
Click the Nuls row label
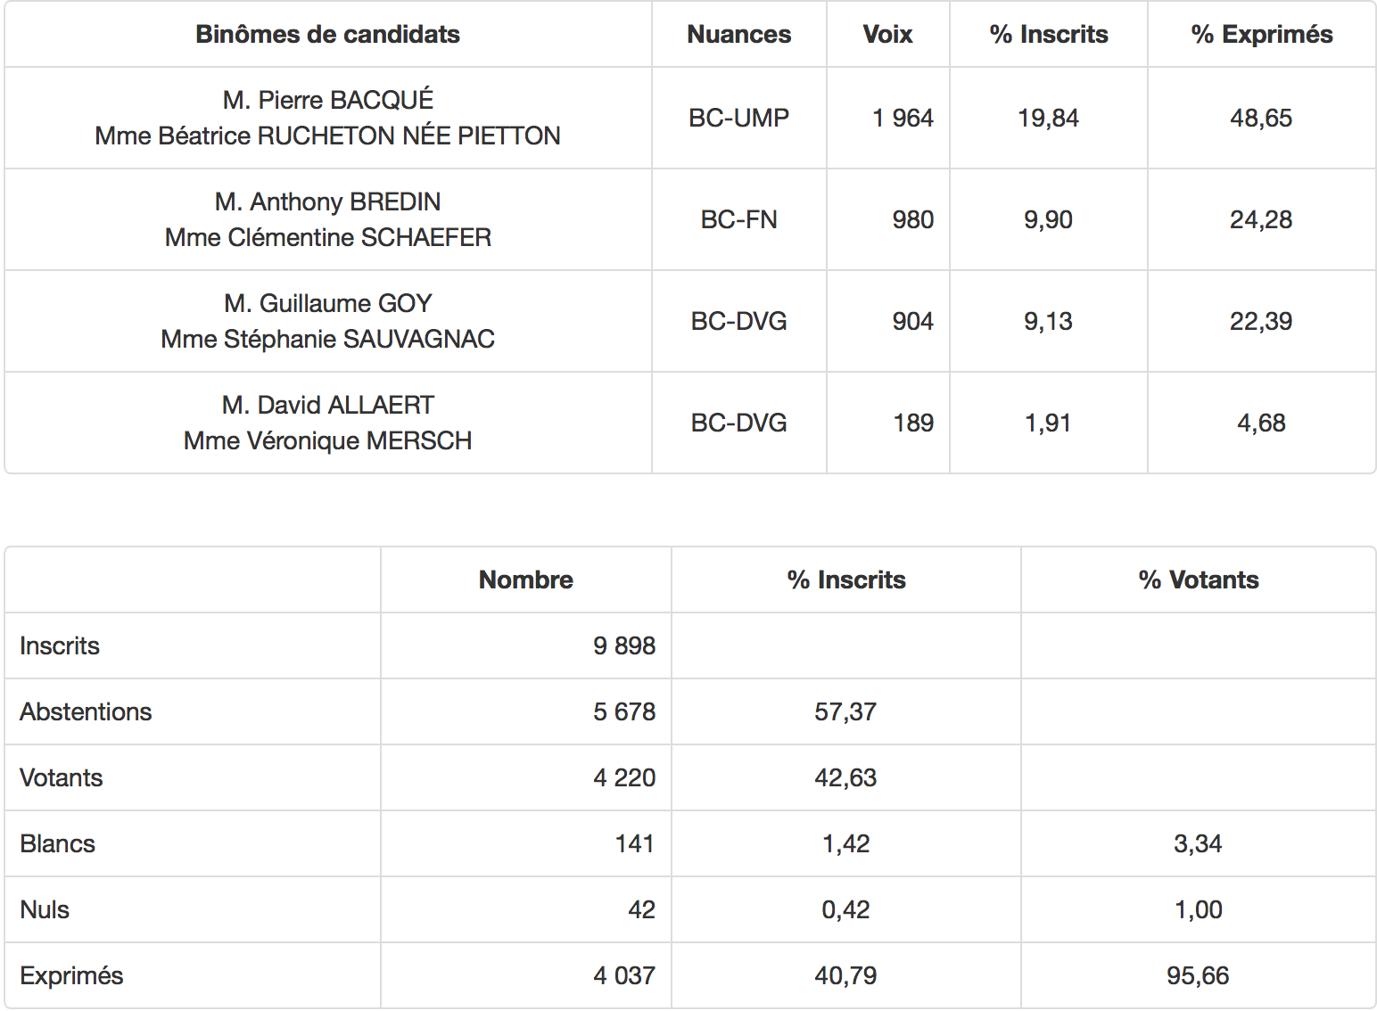pos(45,909)
